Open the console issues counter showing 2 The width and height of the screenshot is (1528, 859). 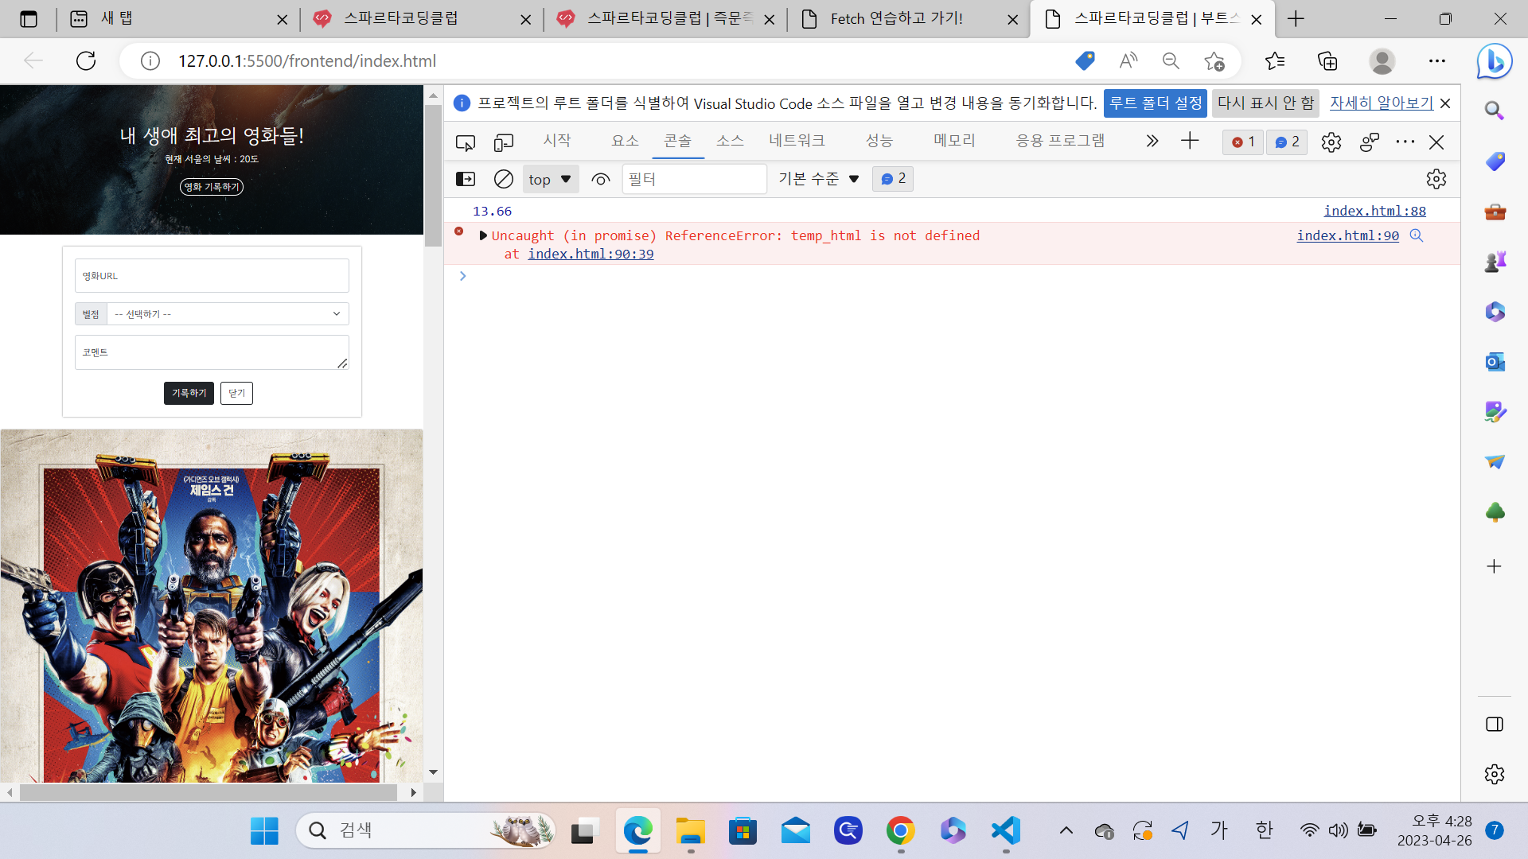[892, 179]
